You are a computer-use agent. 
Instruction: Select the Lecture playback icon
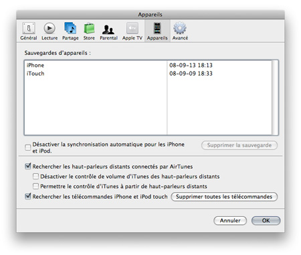point(49,31)
